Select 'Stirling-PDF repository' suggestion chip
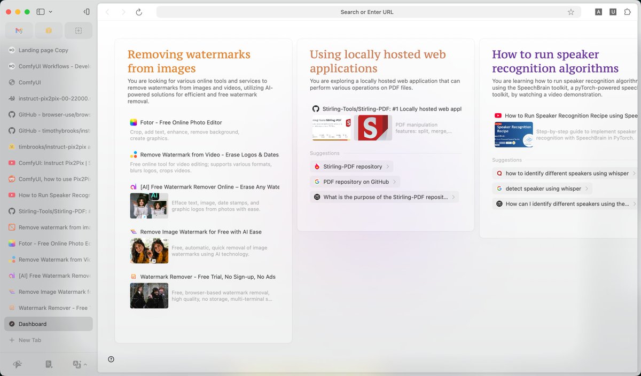This screenshot has width=641, height=376. 351,167
